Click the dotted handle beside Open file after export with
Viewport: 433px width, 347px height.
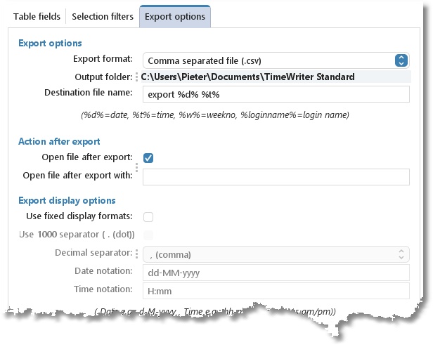136,167
